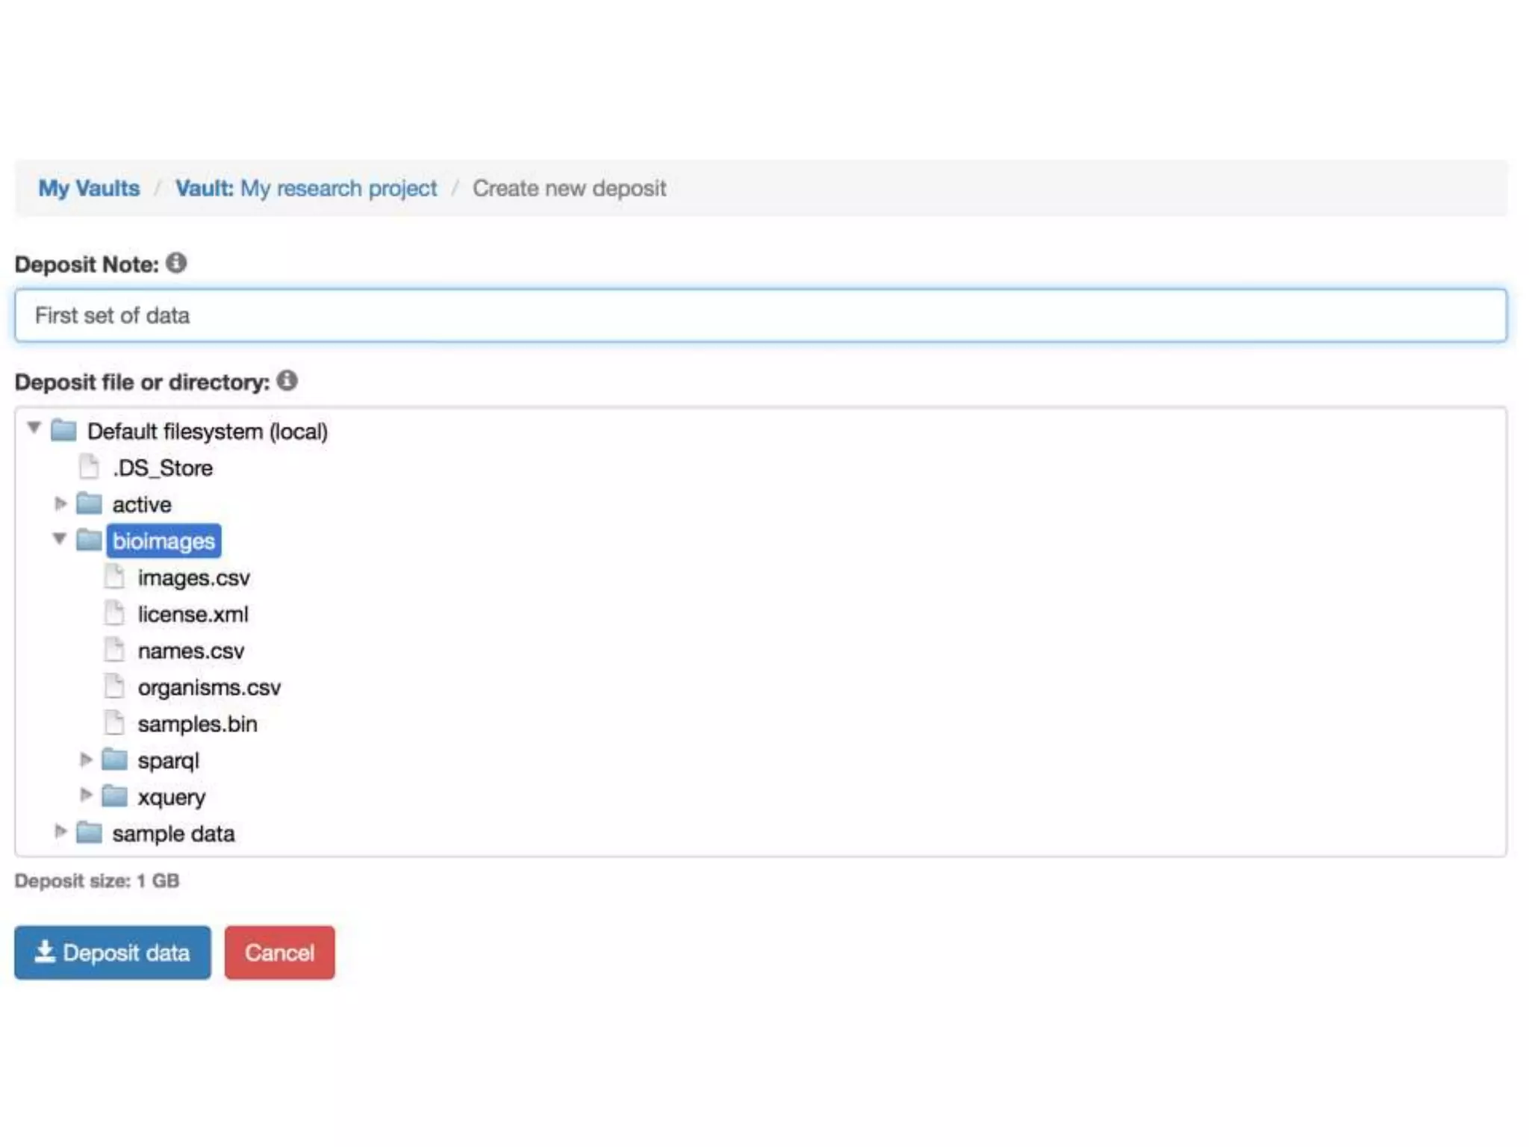The image size is (1529, 1147).
Task: Collapse the Default filesystem tree root
Action: [34, 428]
